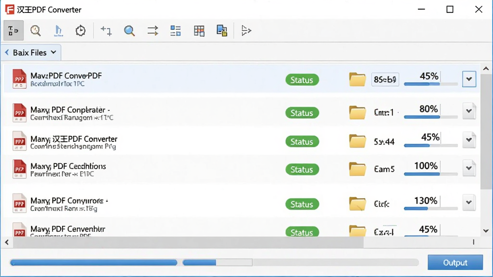Click PDF icon of Maxy PDF Cenvenbur row
Viewport: 493px width, 277px height.
(x=19, y=230)
